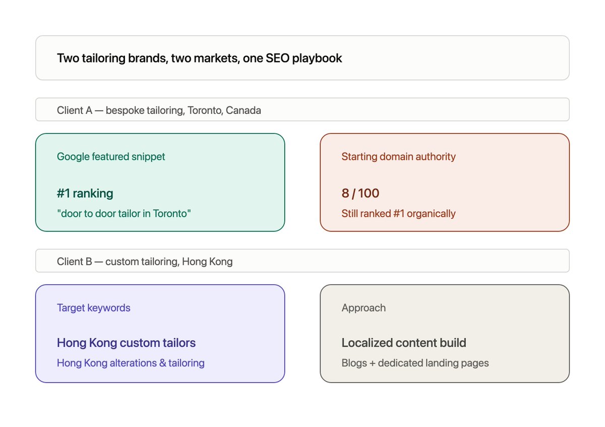Select the quoted 'door to door tailor in Toronto' text
Image resolution: width=605 pixels, height=427 pixels.
coord(124,213)
